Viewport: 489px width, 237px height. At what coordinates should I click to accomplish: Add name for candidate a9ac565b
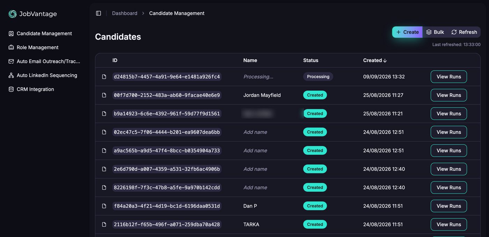[x=255, y=151]
